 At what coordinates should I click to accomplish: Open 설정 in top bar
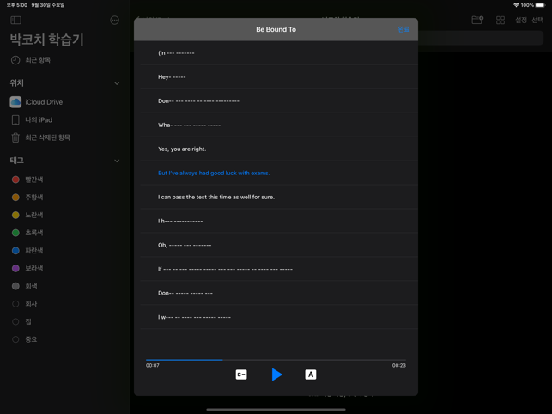pyautogui.click(x=521, y=20)
